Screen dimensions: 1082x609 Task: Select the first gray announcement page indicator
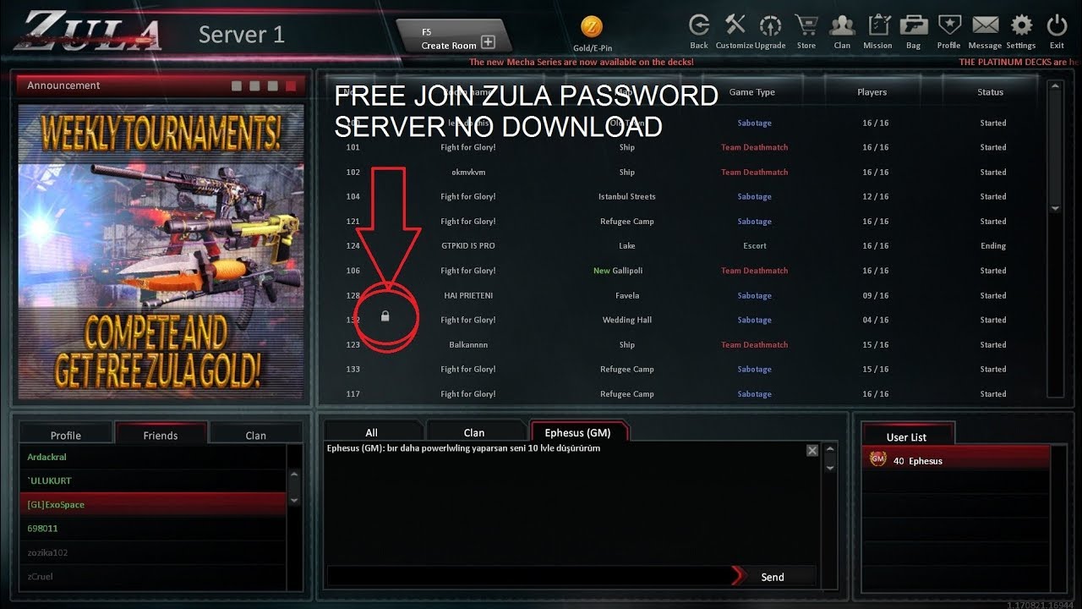237,86
